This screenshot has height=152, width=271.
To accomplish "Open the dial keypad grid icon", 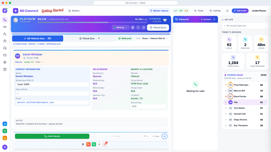I will 83,144.
